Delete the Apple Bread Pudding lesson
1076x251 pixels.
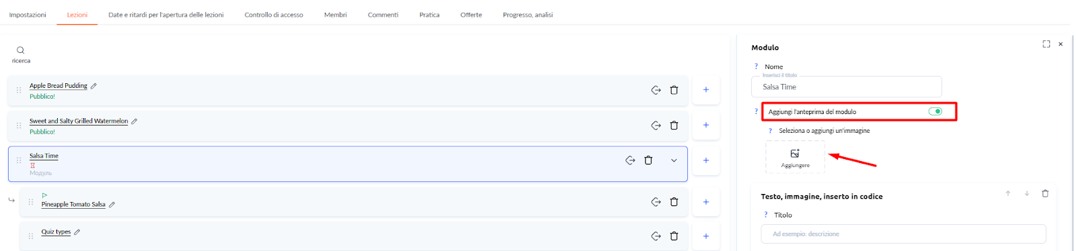pos(674,90)
